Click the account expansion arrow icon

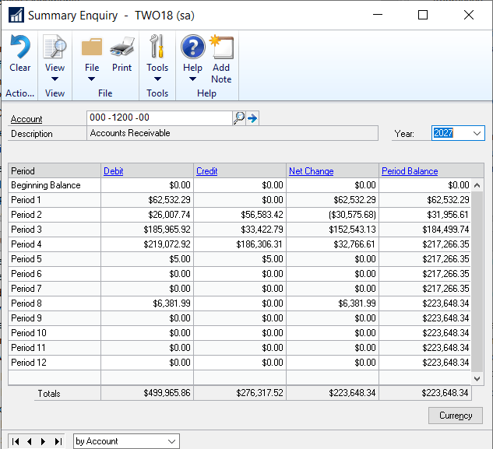(252, 118)
